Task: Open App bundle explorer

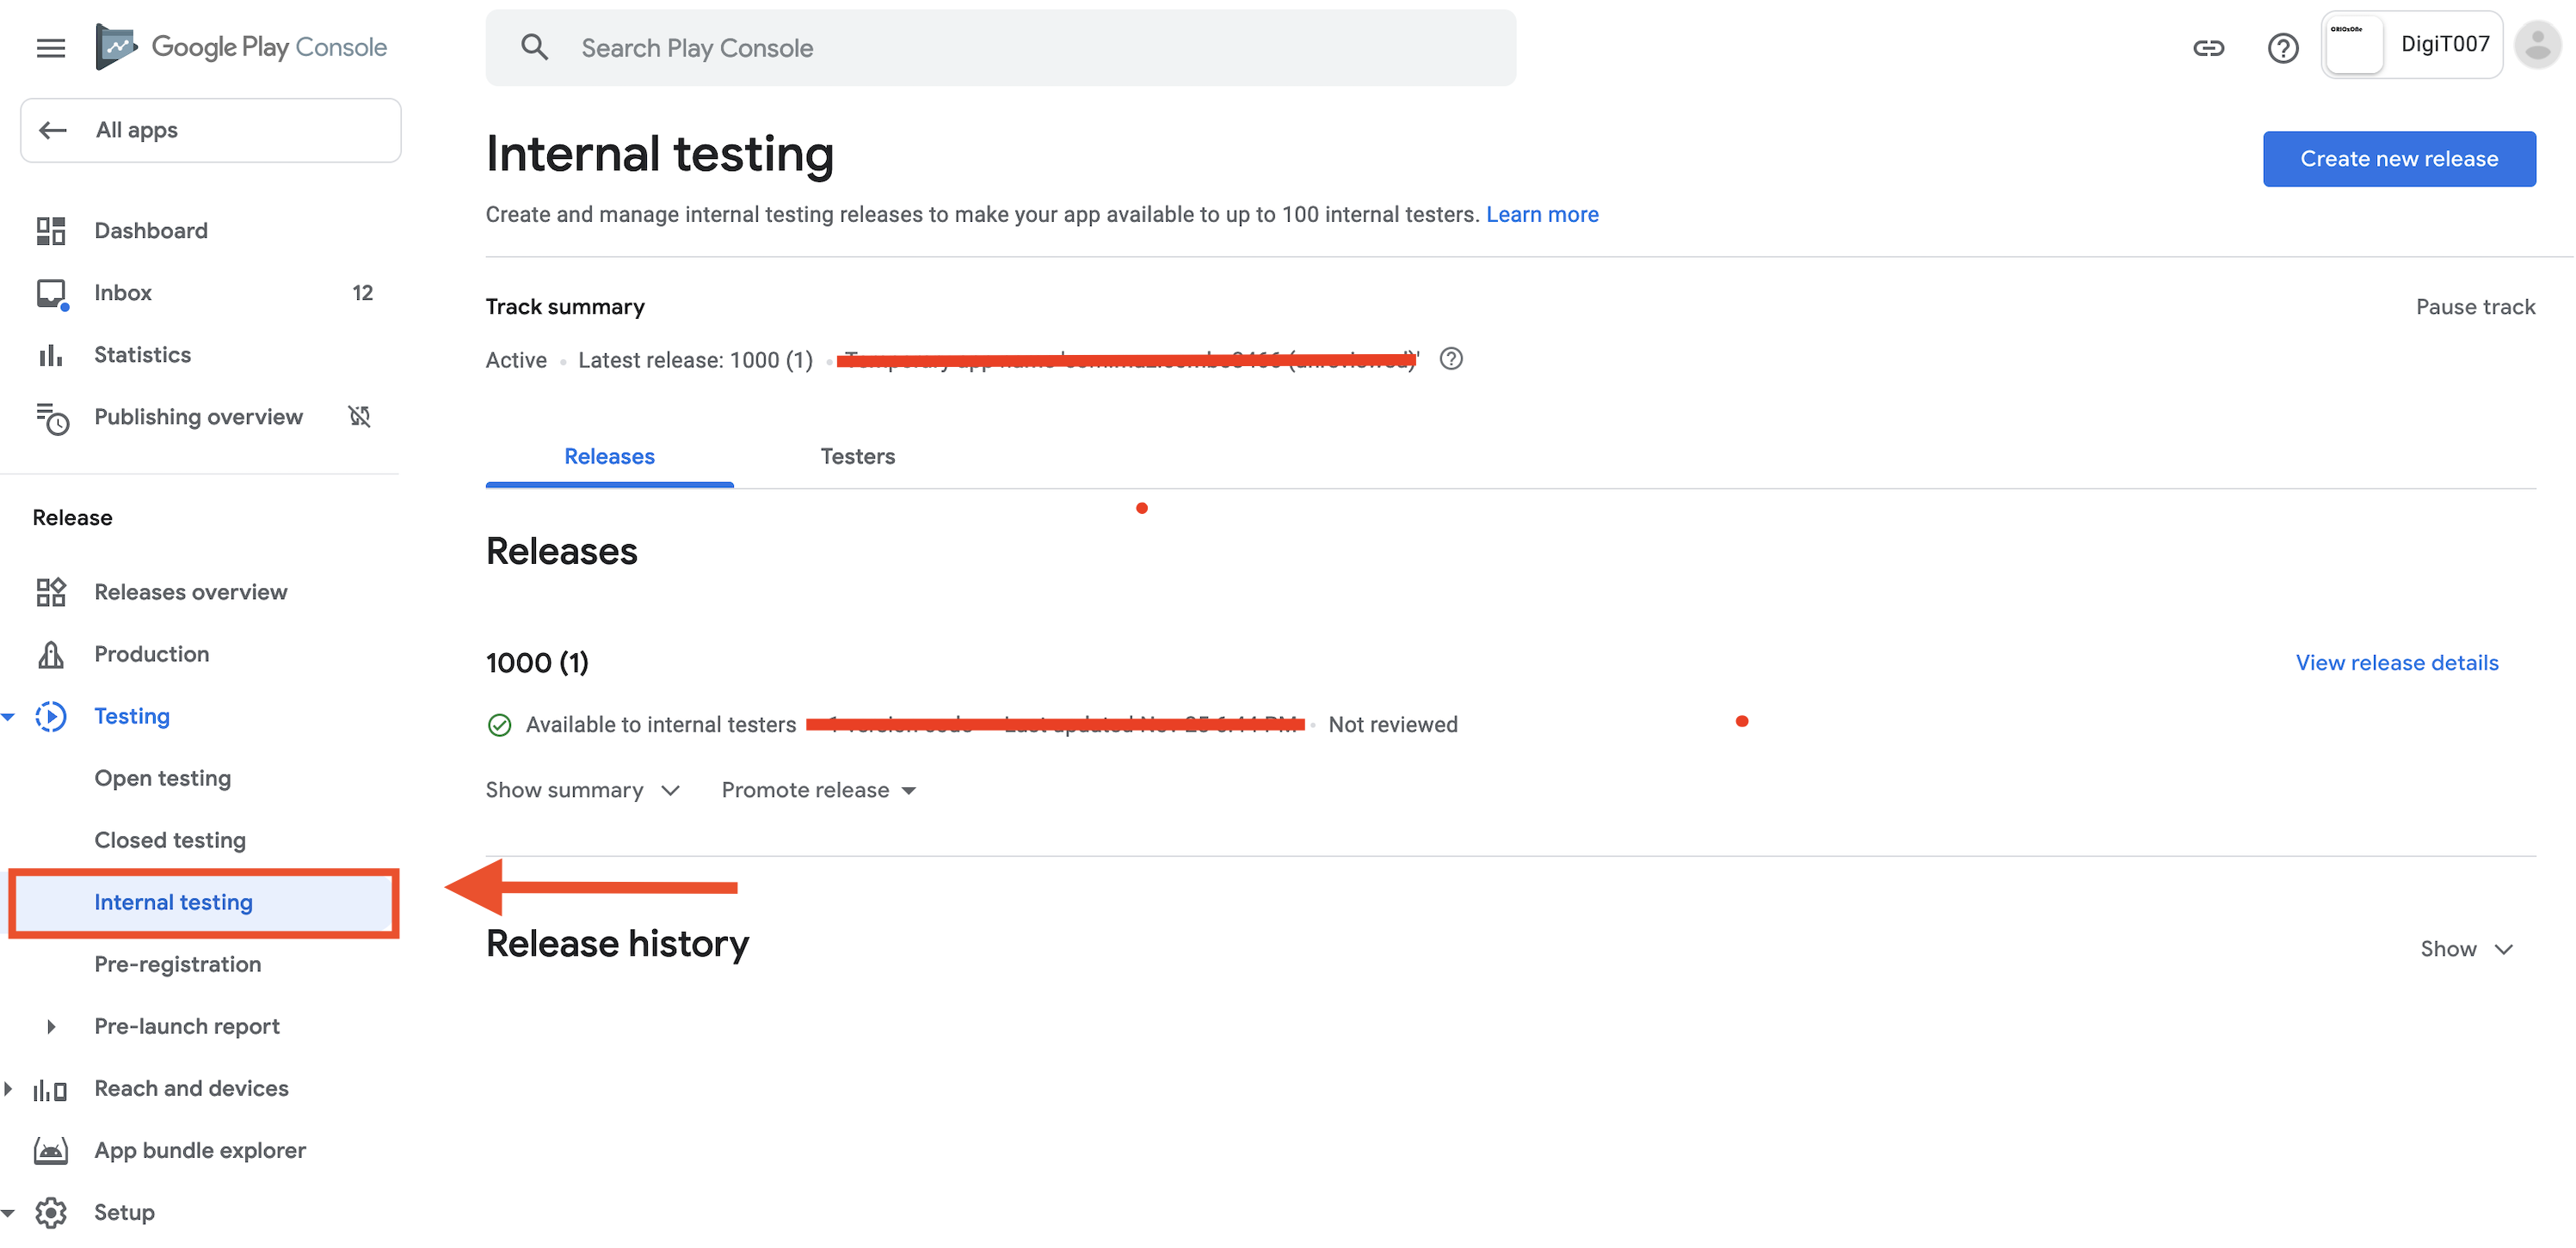Action: pyautogui.click(x=200, y=1150)
